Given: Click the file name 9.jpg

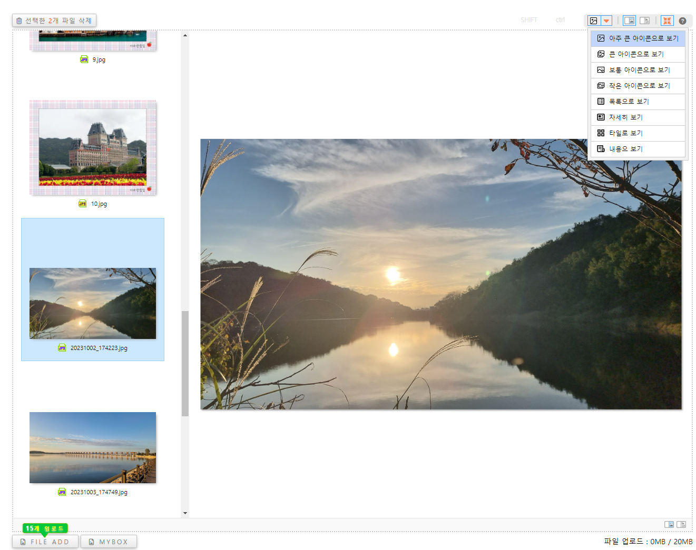Looking at the screenshot, I should coord(99,60).
